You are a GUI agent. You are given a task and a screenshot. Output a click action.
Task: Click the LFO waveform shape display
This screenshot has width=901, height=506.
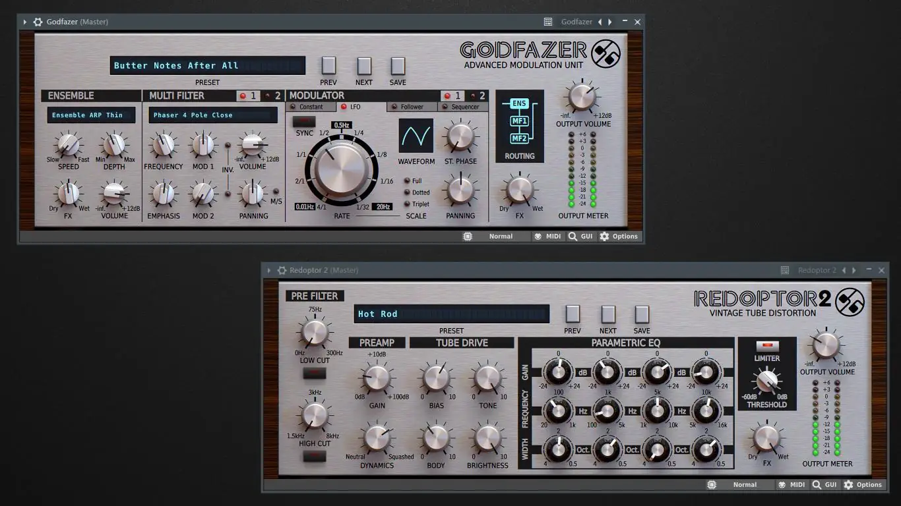click(x=416, y=136)
